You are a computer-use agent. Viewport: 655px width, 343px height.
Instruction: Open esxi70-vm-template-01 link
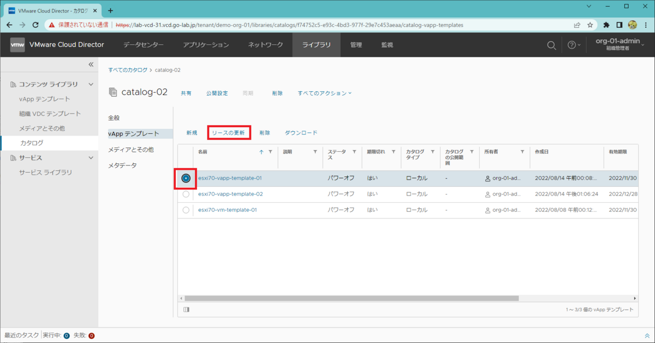(x=227, y=210)
